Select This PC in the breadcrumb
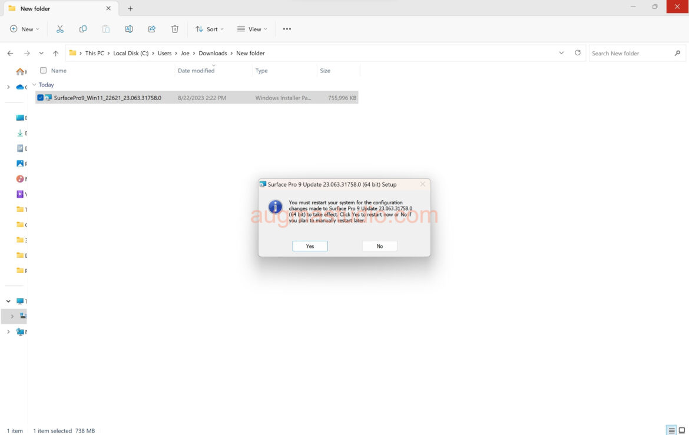This screenshot has height=435, width=689. 94,53
